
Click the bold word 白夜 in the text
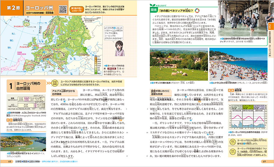coord(196,151)
